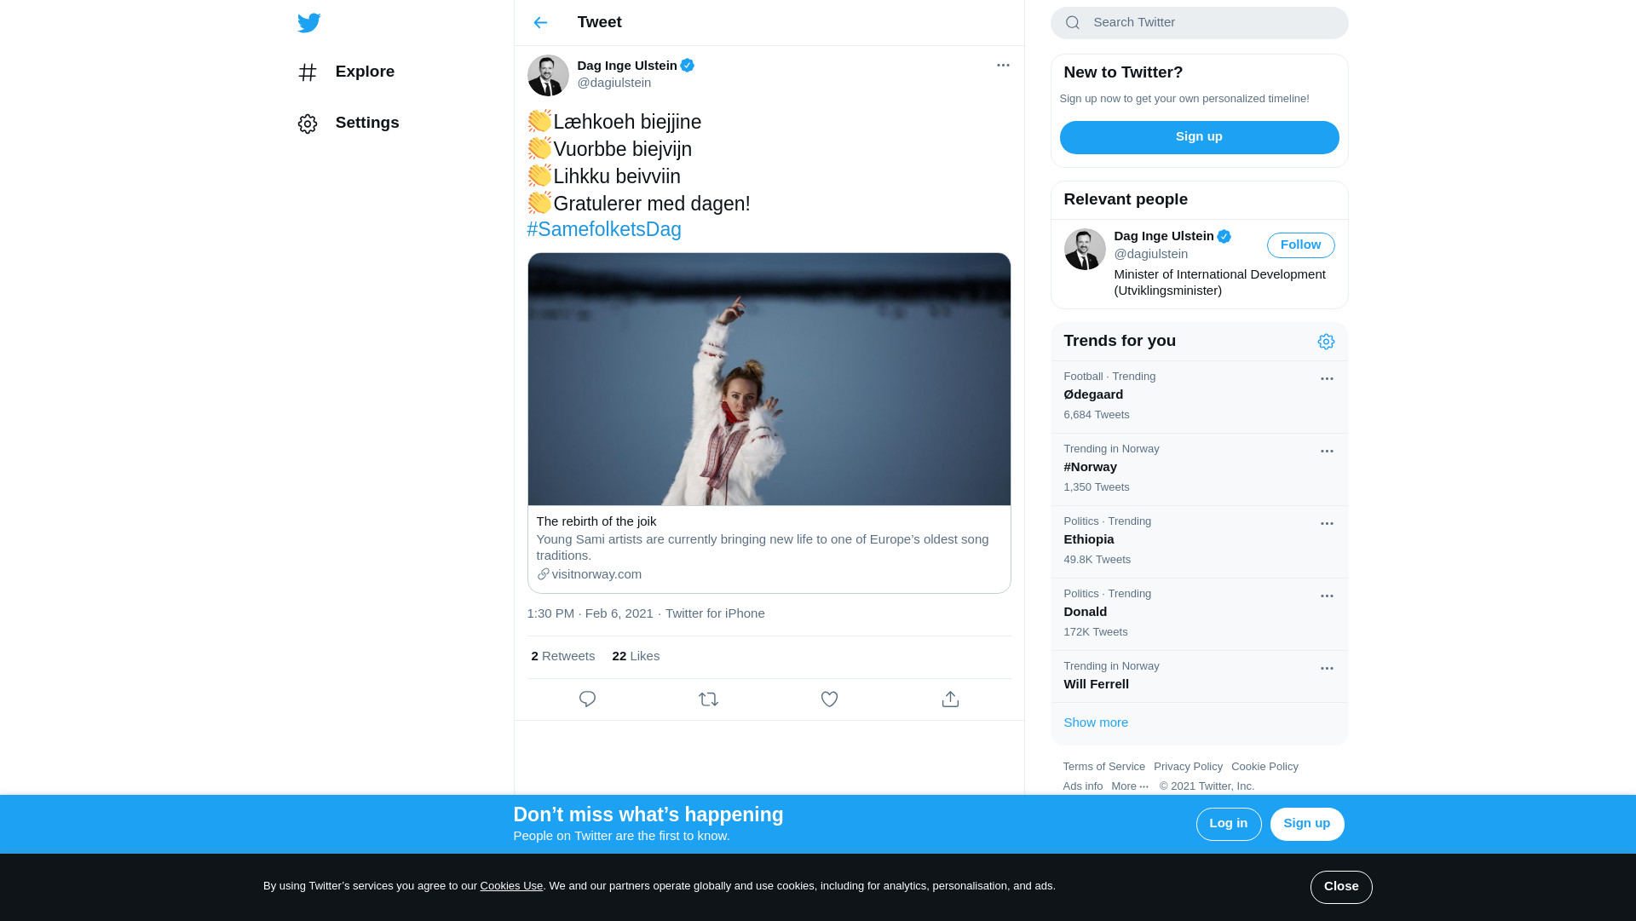Click 'The rebirth of the joik' title
The image size is (1636, 921).
[x=596, y=521]
